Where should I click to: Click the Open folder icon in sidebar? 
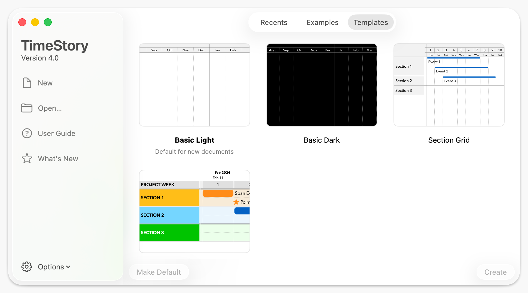[27, 108]
